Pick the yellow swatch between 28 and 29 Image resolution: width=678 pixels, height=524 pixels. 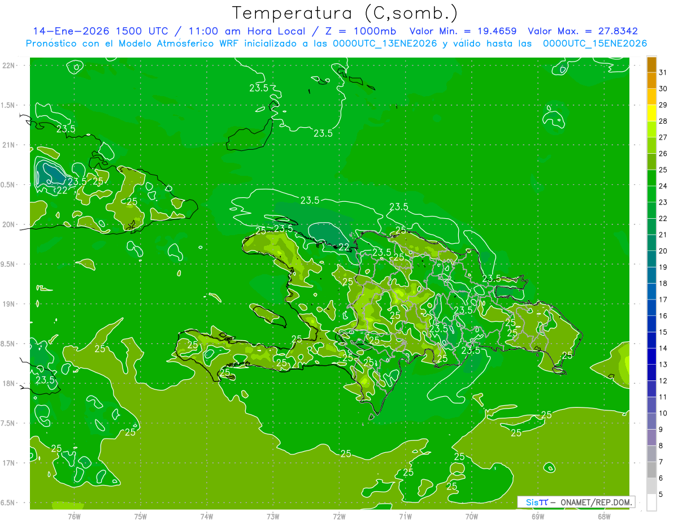(x=651, y=113)
